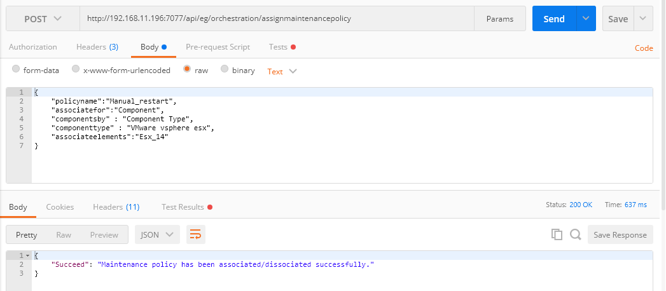Click the Save Response button
Viewport: 666px width, 291px height.
point(620,234)
